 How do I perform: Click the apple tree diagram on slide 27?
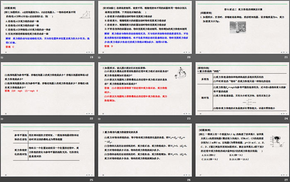[x=277, y=142]
